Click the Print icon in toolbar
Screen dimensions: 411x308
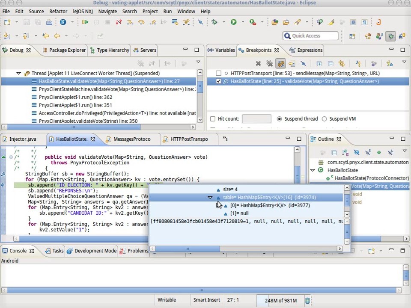pyautogui.click(x=49, y=22)
